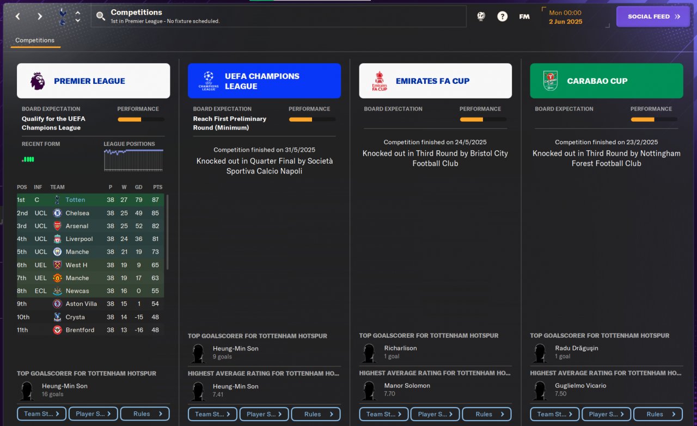Click Chelsea's badge in the league table

click(x=57, y=213)
